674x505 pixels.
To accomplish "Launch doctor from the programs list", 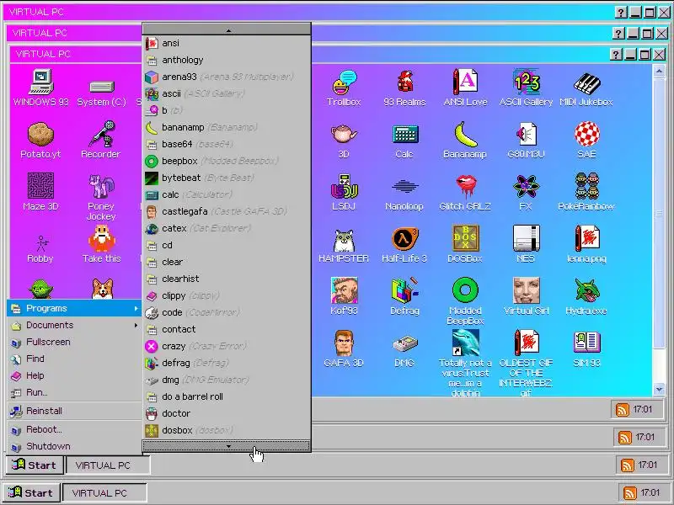I will (227, 413).
